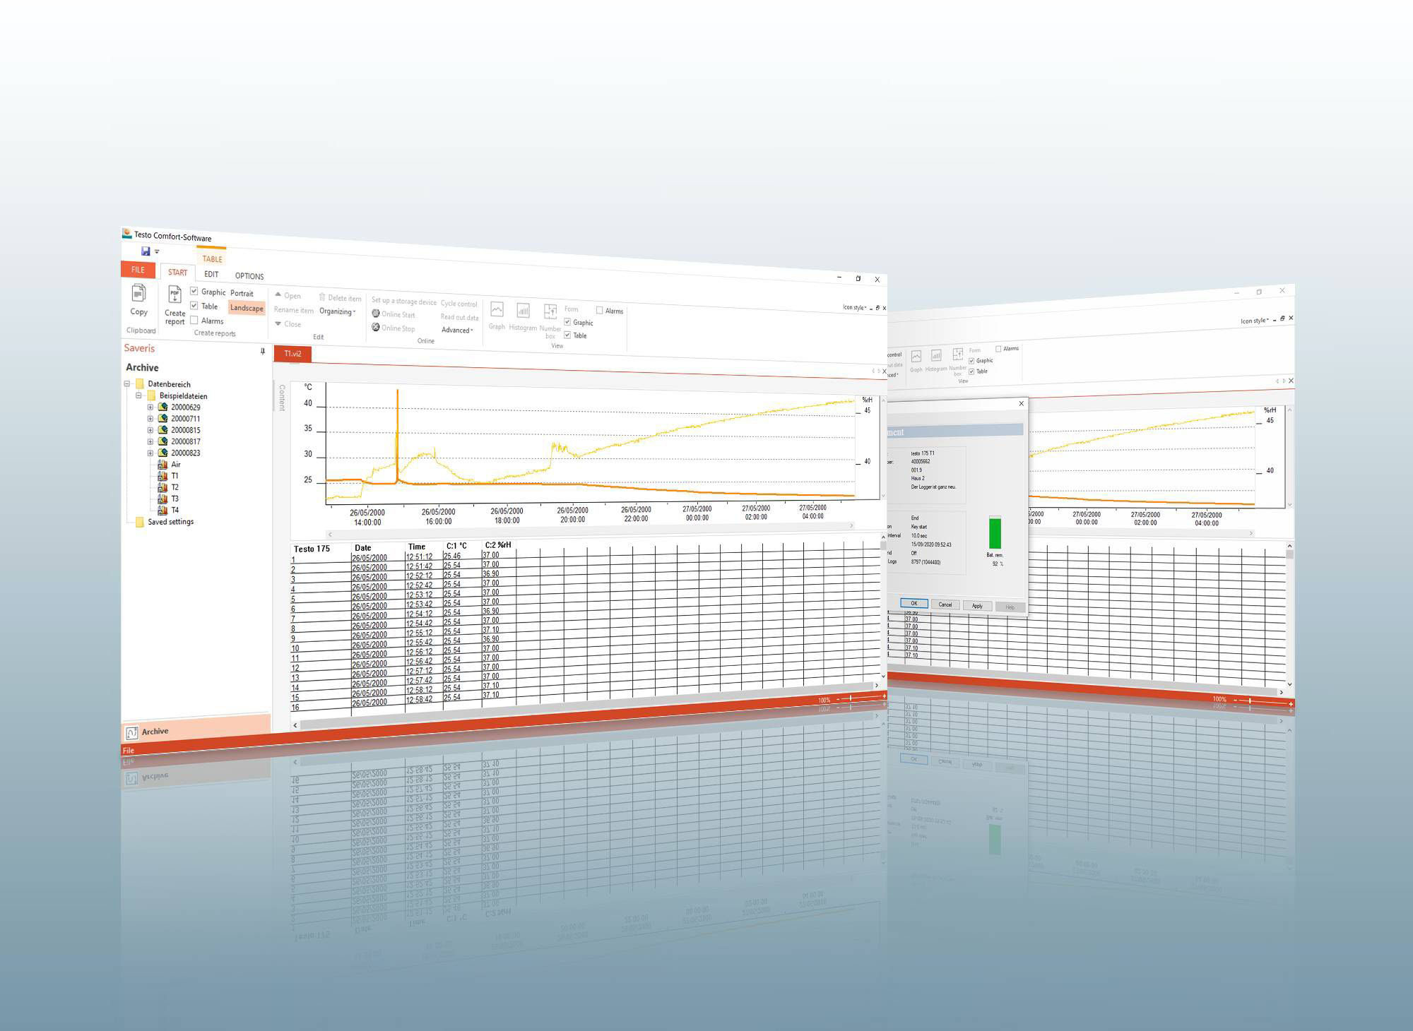Select the Graph view icon
Image resolution: width=1413 pixels, height=1031 pixels.
click(x=497, y=311)
